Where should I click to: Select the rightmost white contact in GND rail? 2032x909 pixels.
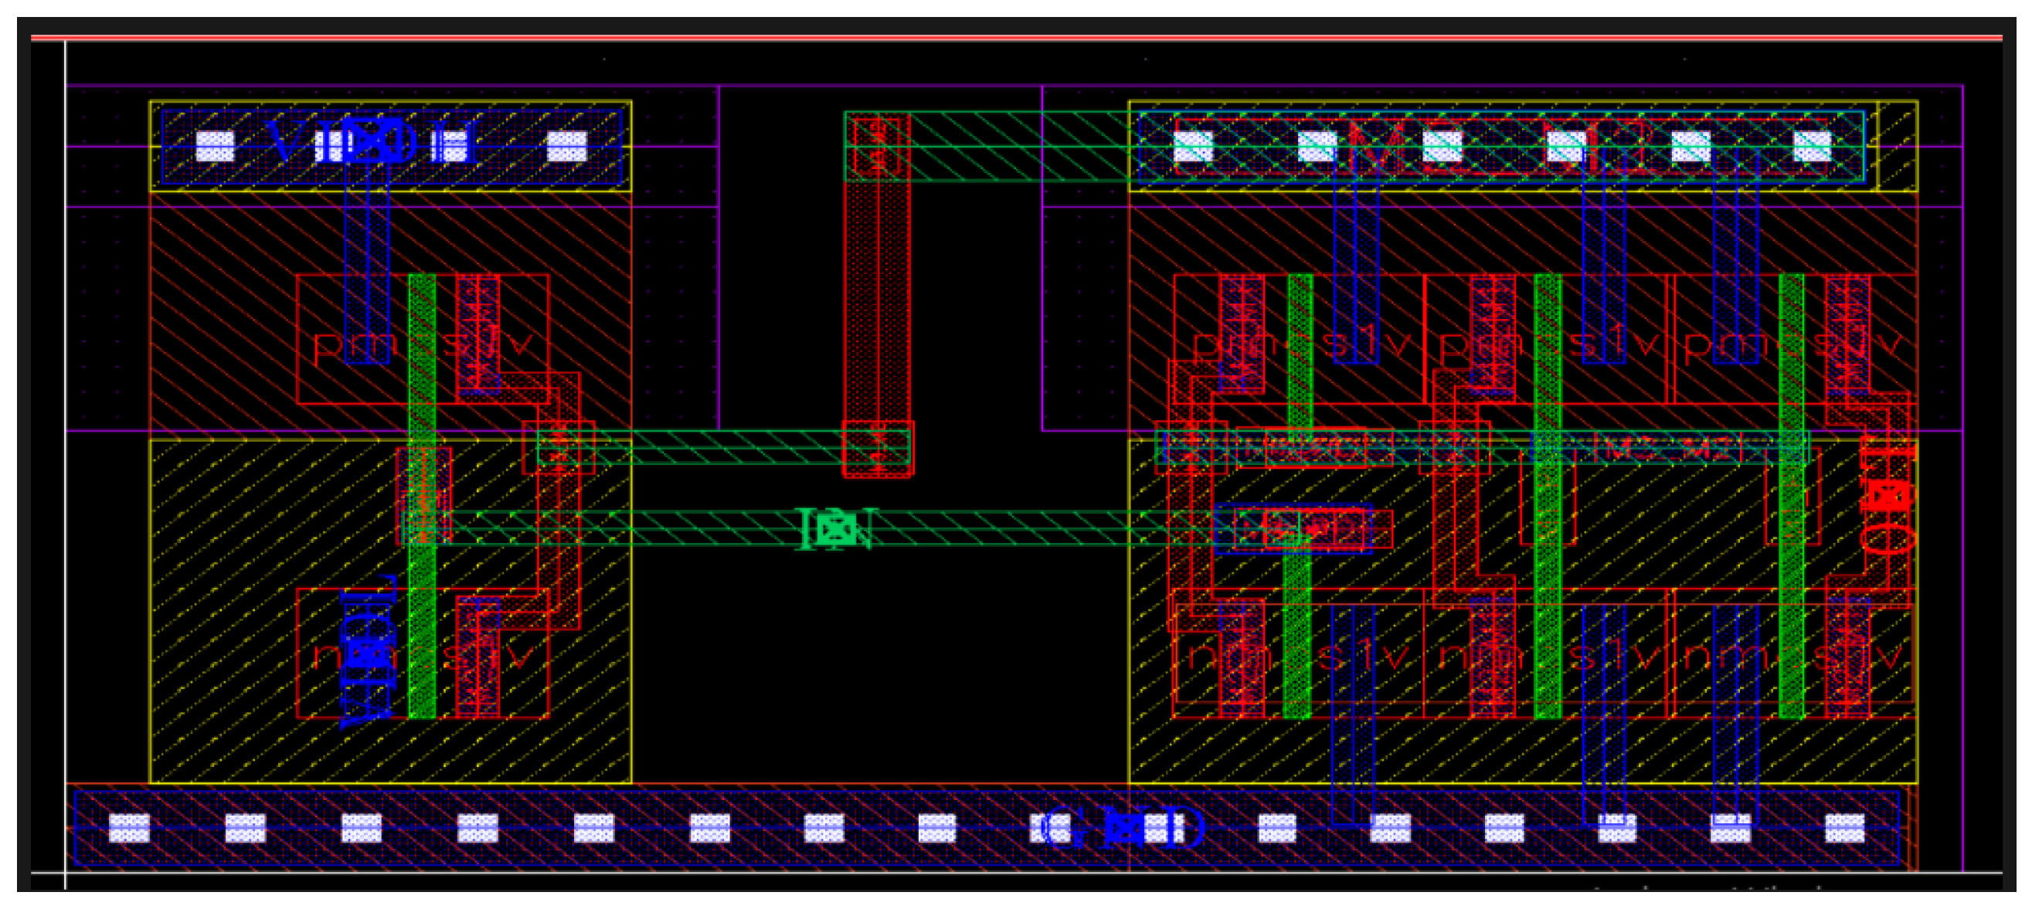pyautogui.click(x=1844, y=829)
